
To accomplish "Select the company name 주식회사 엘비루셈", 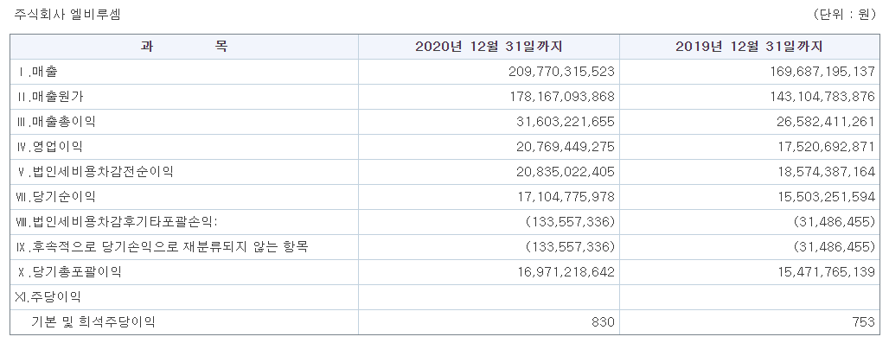I will [x=67, y=15].
